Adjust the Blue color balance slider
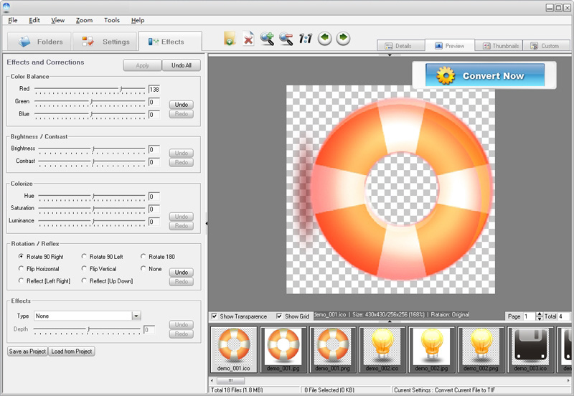Viewport: 574px width, 396px height. coord(90,114)
